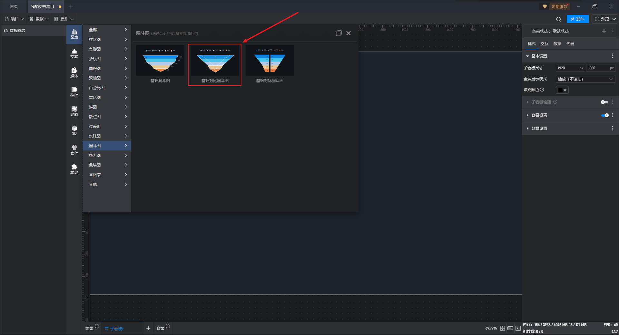Select 3D图表 chart category
Screen dimensions: 619x335
pyautogui.click(x=107, y=175)
